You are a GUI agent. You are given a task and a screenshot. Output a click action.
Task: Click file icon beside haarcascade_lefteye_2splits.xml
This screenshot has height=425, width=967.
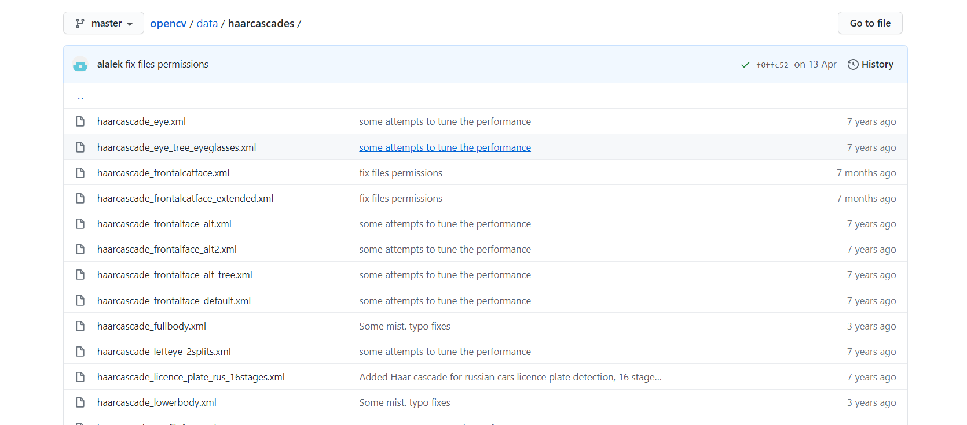tap(80, 352)
